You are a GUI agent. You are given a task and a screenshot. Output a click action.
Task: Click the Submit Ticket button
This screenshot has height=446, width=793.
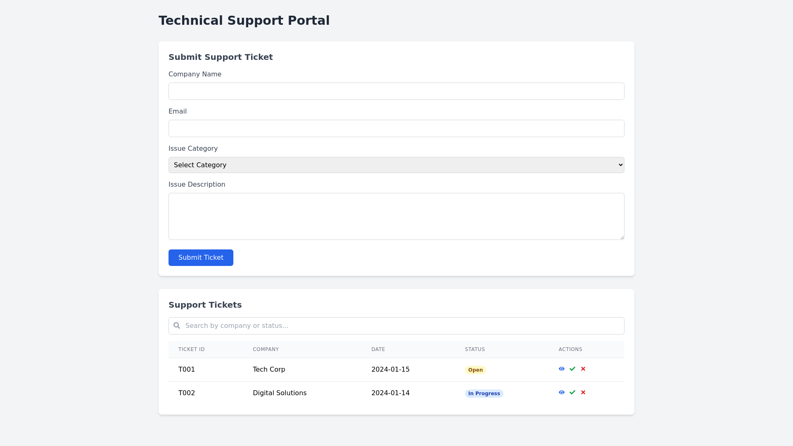(x=201, y=257)
